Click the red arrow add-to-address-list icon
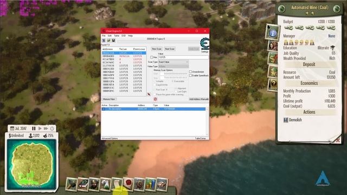The image size is (347, 195). (149, 94)
